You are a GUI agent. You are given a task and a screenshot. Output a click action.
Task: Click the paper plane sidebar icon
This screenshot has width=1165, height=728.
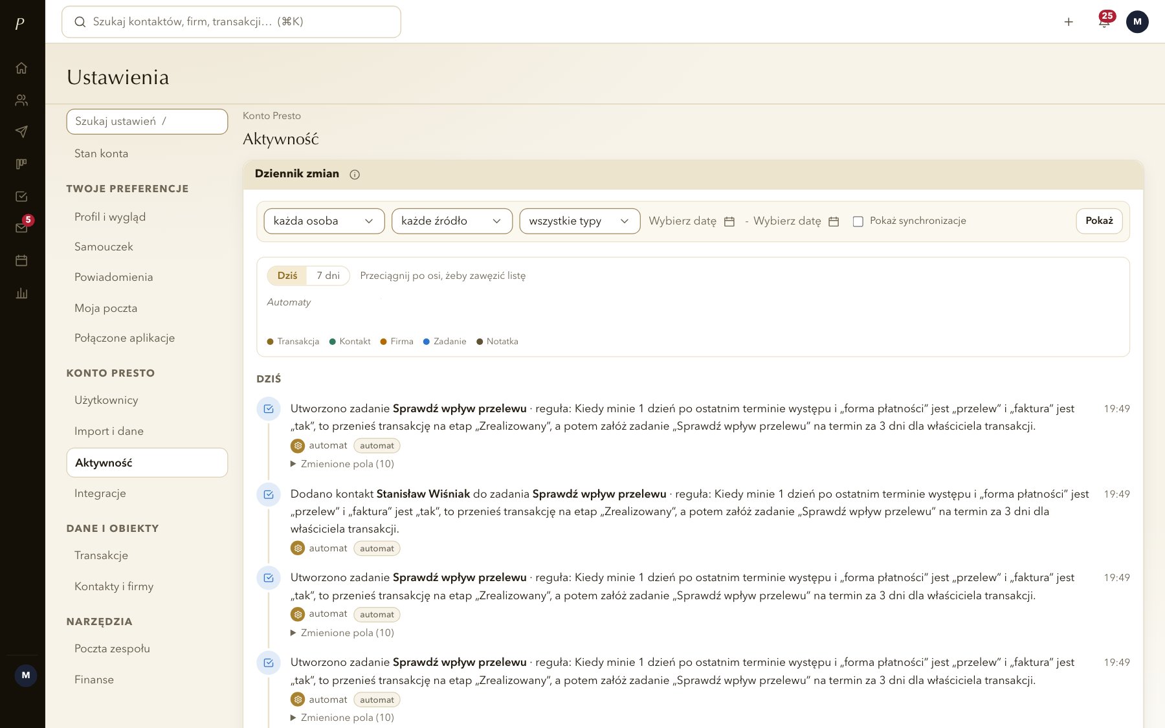[x=21, y=132]
